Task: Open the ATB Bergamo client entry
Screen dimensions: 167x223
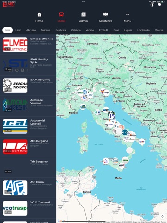Action: [28, 147]
